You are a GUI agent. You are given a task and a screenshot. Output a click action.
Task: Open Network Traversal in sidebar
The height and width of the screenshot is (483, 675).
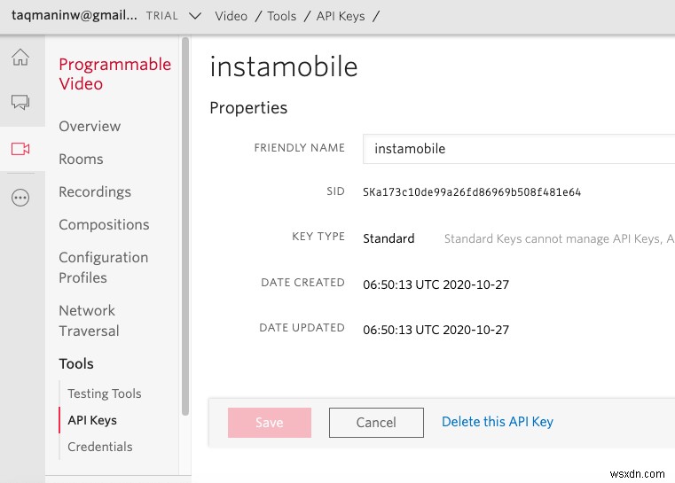(x=89, y=320)
